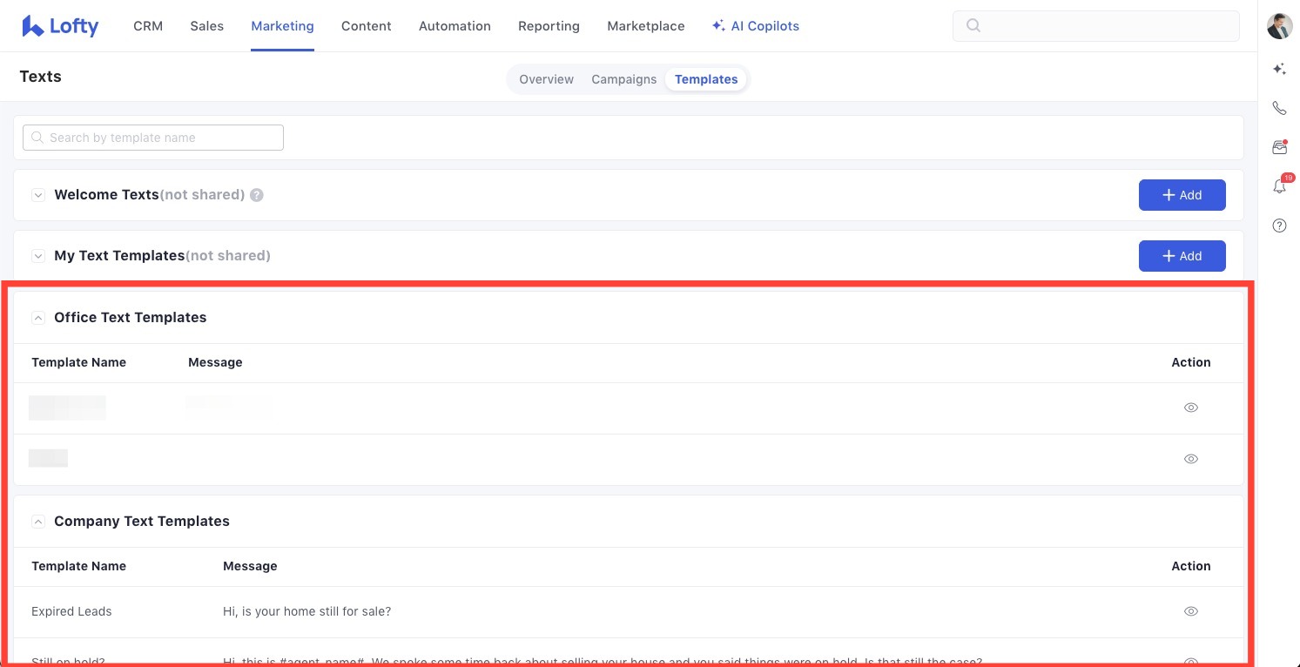Expand the Welcome Texts section
The height and width of the screenshot is (667, 1300).
38,195
